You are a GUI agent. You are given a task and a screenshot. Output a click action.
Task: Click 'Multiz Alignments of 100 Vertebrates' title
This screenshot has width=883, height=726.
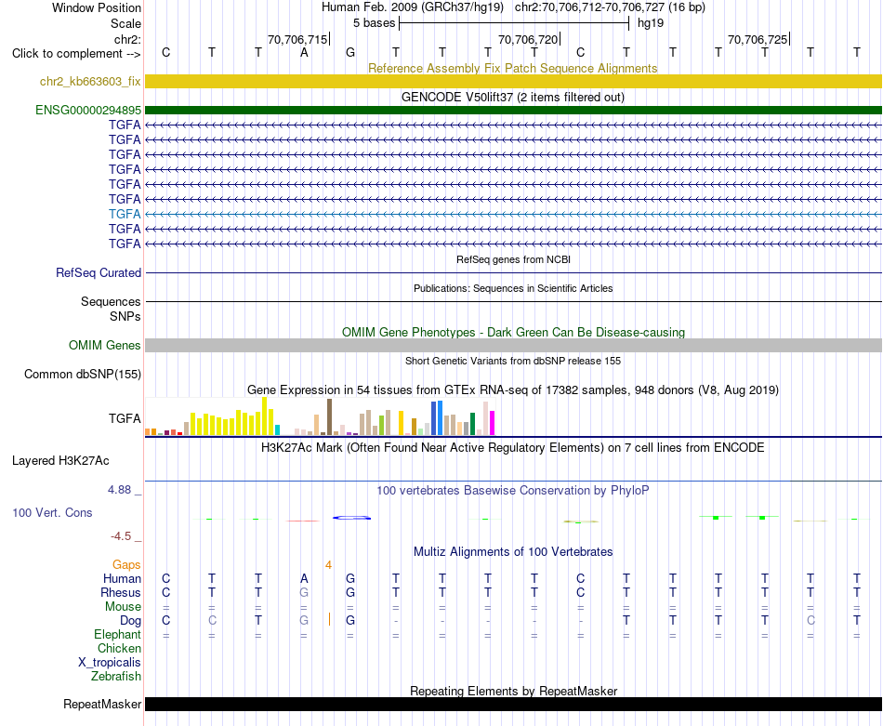pyautogui.click(x=513, y=552)
